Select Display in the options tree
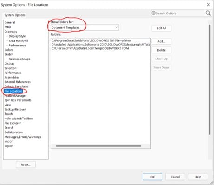The image size is (214, 185). [9, 64]
